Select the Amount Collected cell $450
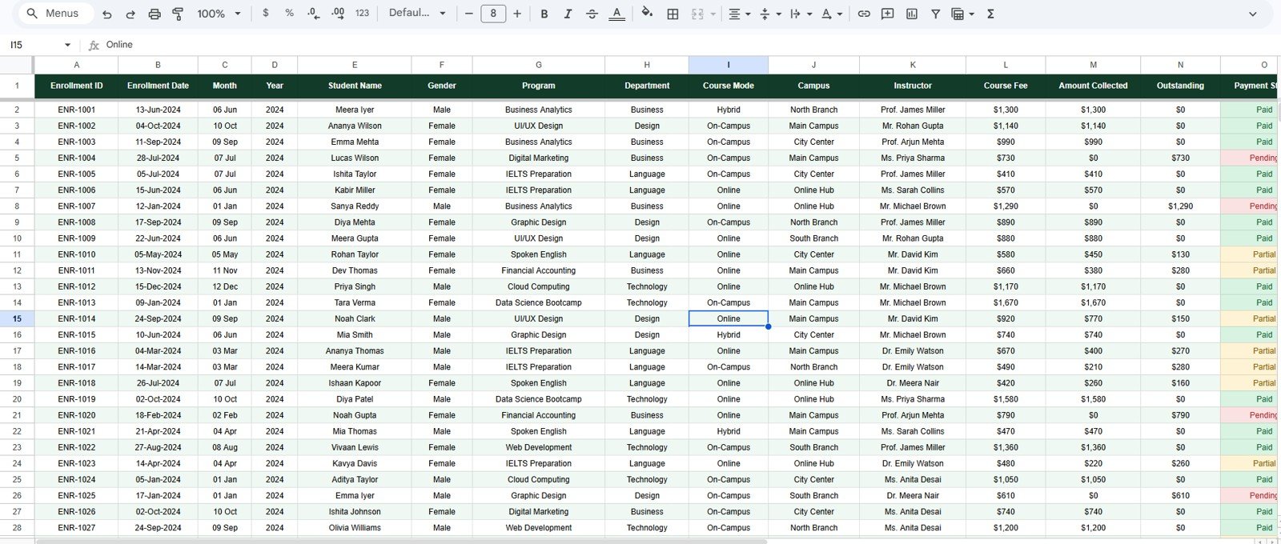This screenshot has width=1281, height=544. coord(1093,254)
